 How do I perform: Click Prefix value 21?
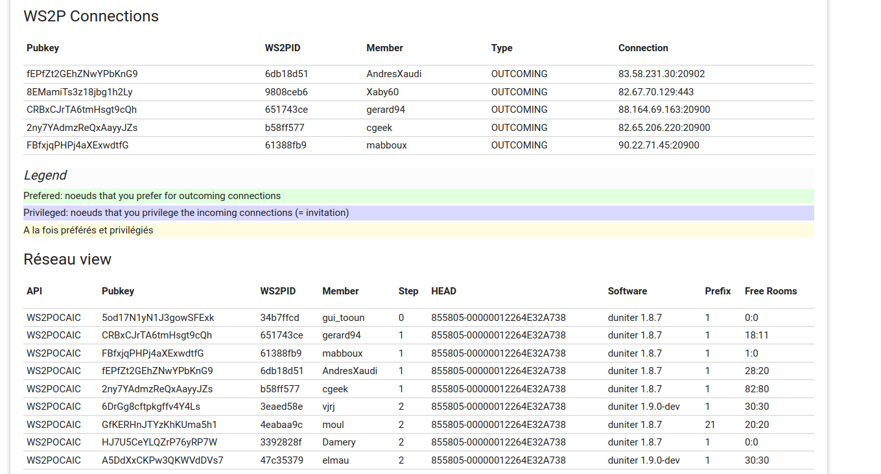pyautogui.click(x=710, y=425)
